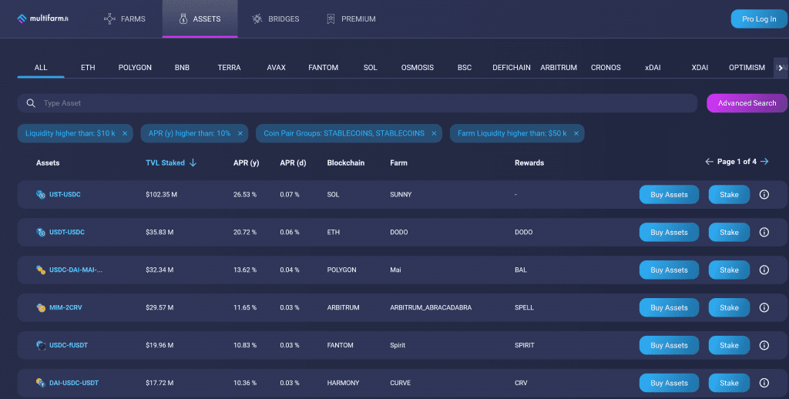The width and height of the screenshot is (789, 399).
Task: Remove the Coin Pair Groups STABLECOINS filter
Action: pyautogui.click(x=434, y=133)
